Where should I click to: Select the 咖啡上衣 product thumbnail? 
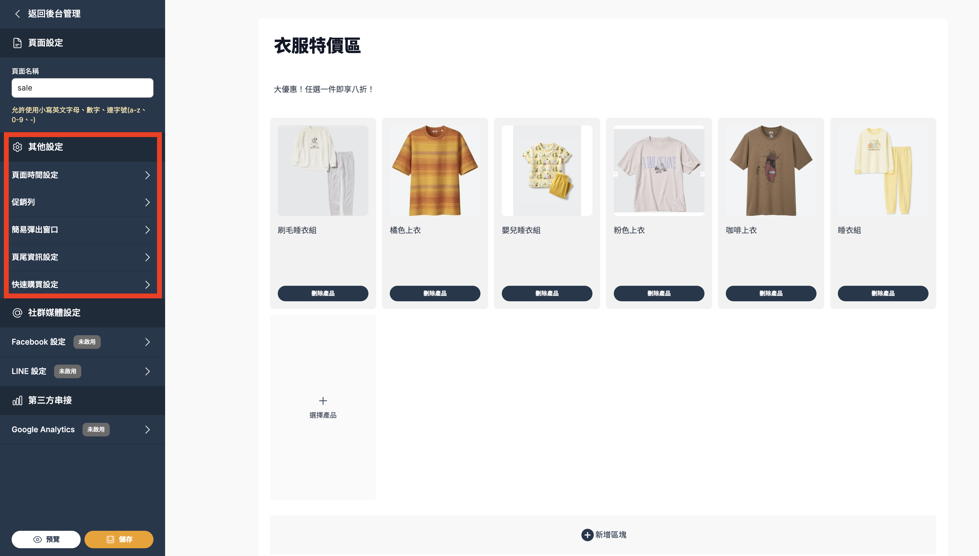click(x=771, y=170)
